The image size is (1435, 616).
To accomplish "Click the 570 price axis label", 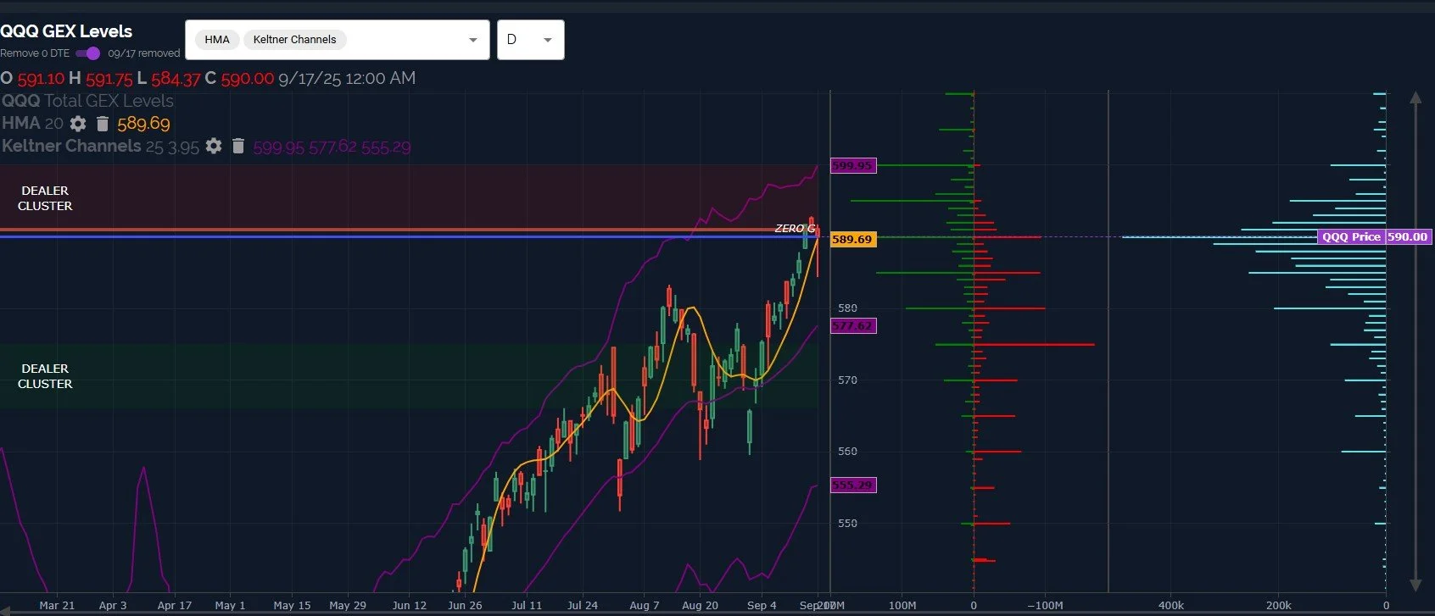I will pyautogui.click(x=847, y=380).
